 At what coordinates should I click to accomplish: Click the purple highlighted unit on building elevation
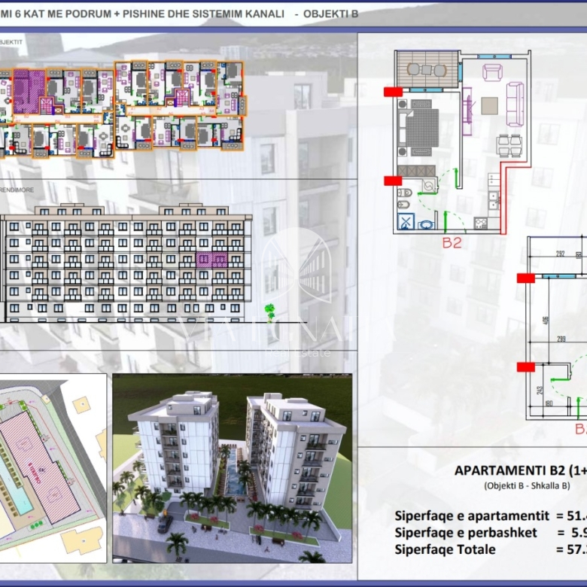click(211, 260)
